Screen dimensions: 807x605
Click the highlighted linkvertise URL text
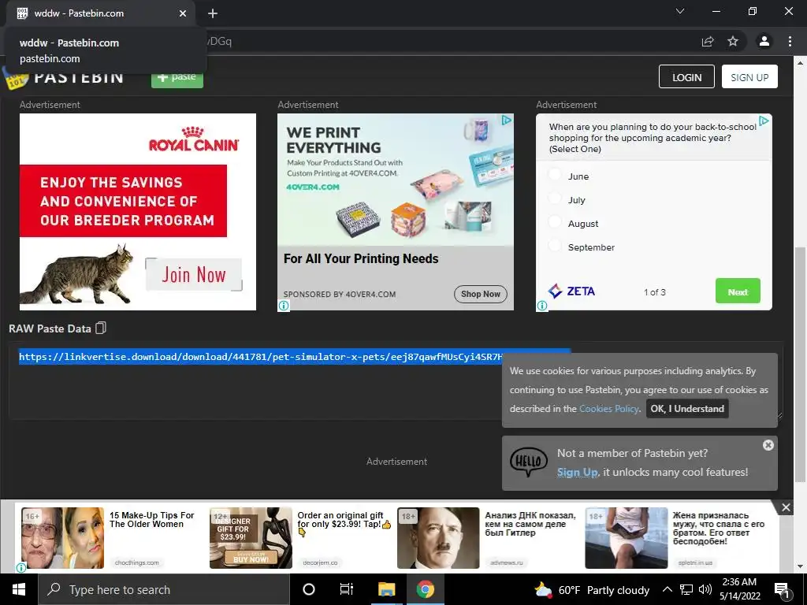pyautogui.click(x=260, y=357)
